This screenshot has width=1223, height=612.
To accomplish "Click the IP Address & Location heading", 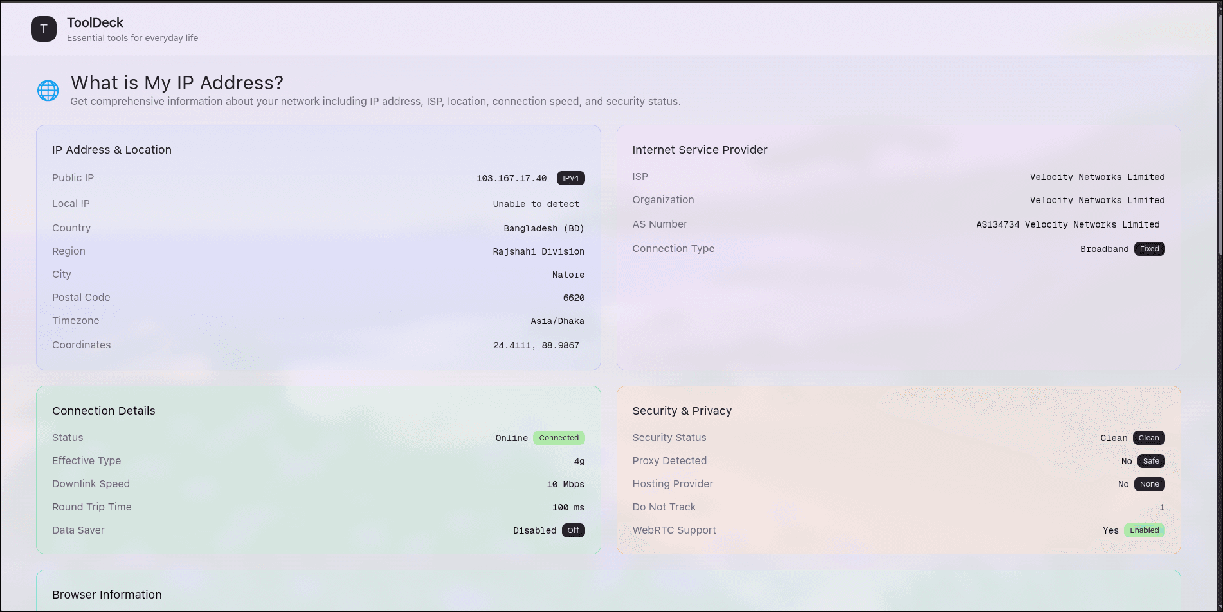I will click(x=112, y=150).
